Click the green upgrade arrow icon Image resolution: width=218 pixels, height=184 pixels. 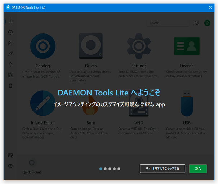pyautogui.click(x=207, y=23)
